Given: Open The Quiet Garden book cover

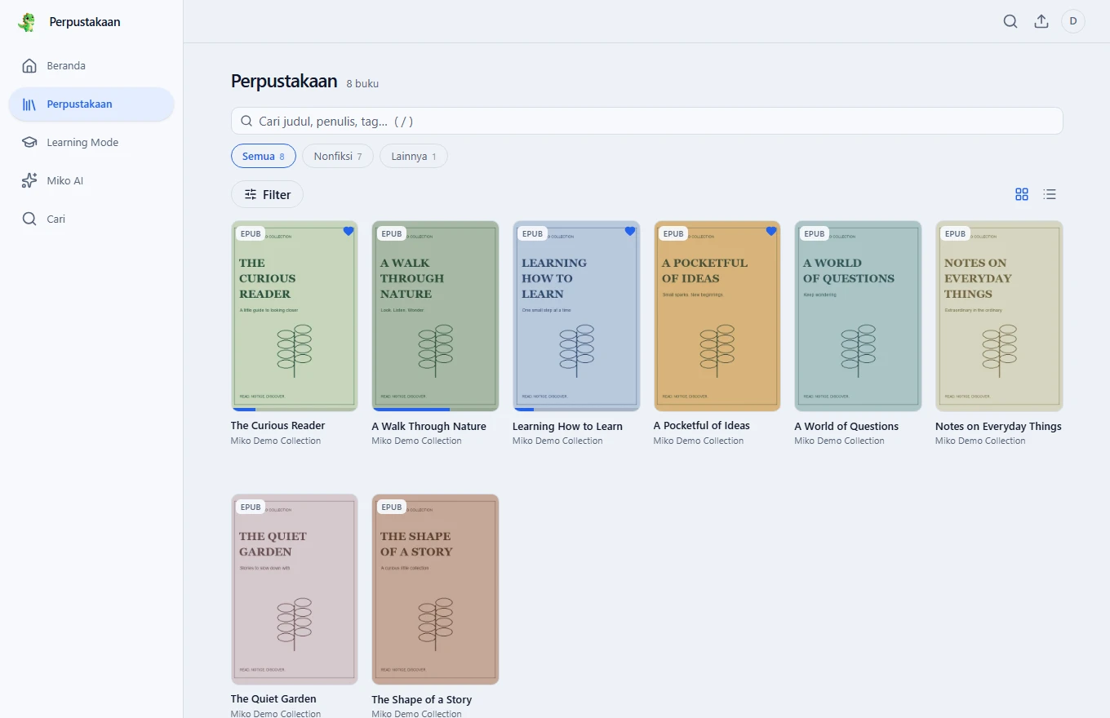Looking at the screenshot, I should [x=295, y=589].
